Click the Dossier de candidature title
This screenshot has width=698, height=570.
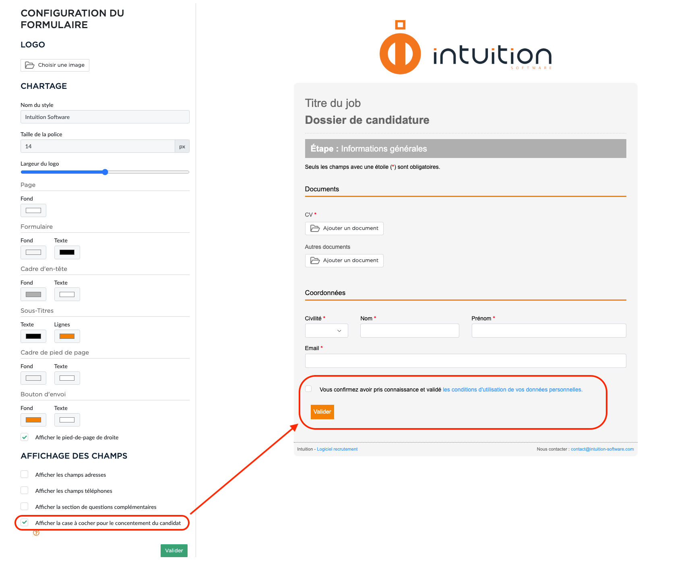(x=367, y=120)
